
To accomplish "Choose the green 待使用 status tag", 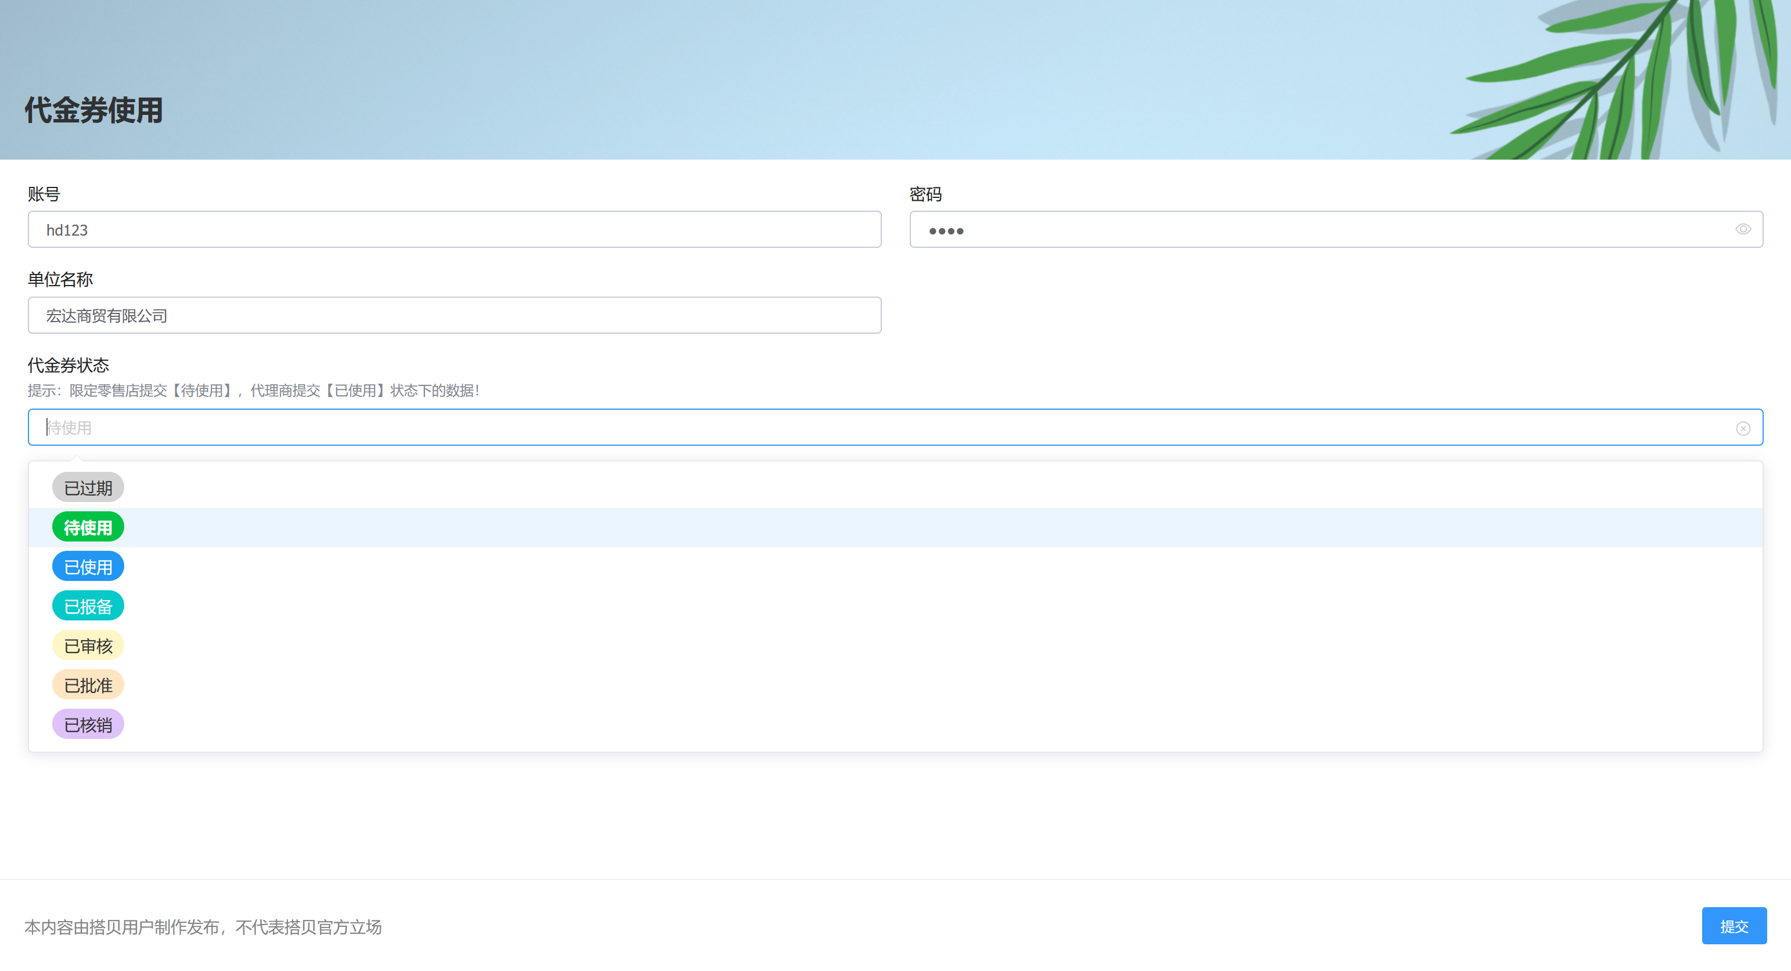I will (x=88, y=528).
